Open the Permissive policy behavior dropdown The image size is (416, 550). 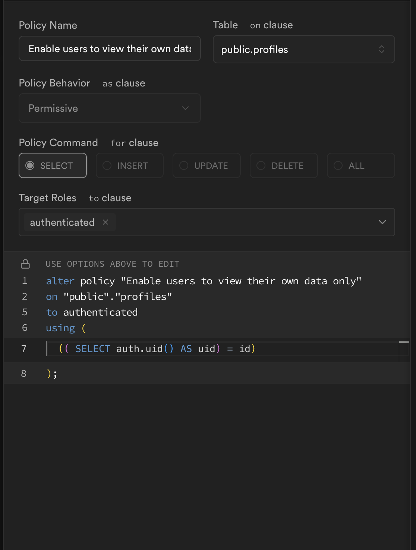110,108
